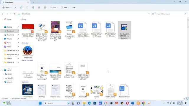
Task: Expand OS (C:) drive in tree
Action: [3, 74]
